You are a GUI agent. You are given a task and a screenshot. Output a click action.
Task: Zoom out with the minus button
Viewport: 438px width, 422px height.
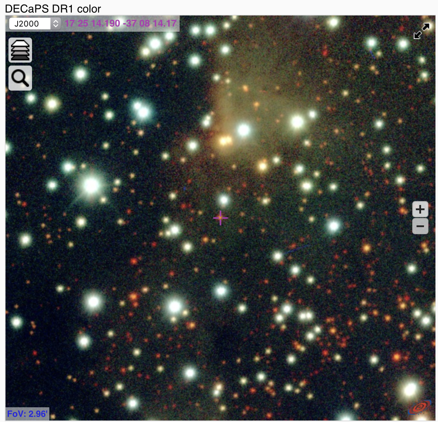point(420,226)
